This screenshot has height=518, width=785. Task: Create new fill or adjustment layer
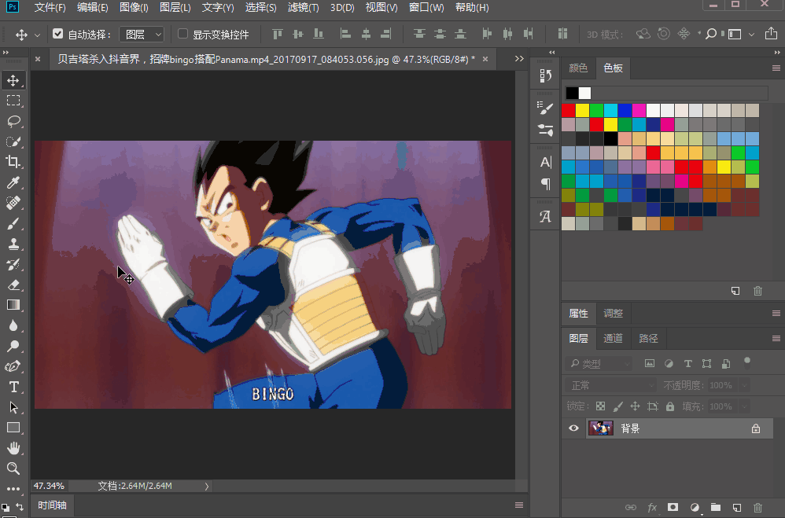point(695,508)
